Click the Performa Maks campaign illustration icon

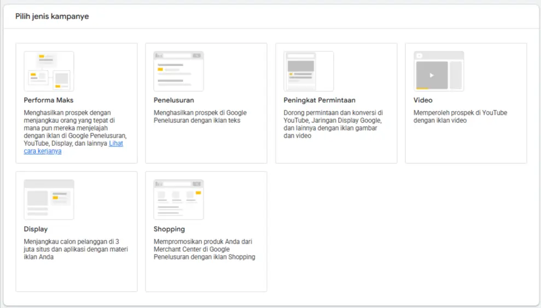49,72
